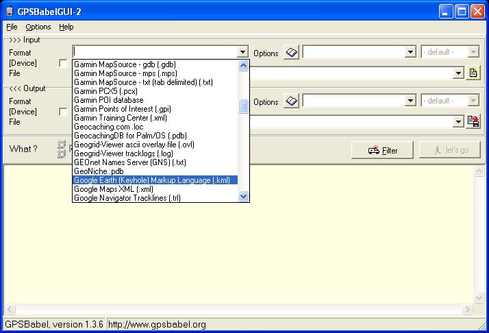Select Geocaching.com .loc format
Image resolution: width=489 pixels, height=333 pixels.
[155, 127]
